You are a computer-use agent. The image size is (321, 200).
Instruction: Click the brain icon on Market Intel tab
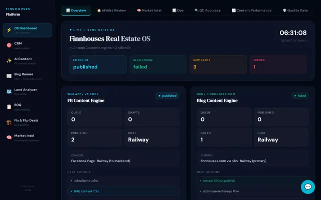pyautogui.click(x=139, y=10)
